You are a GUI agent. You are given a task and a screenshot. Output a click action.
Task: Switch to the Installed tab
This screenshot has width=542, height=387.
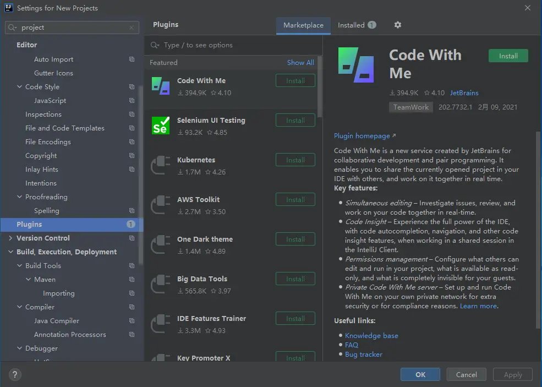click(x=357, y=25)
